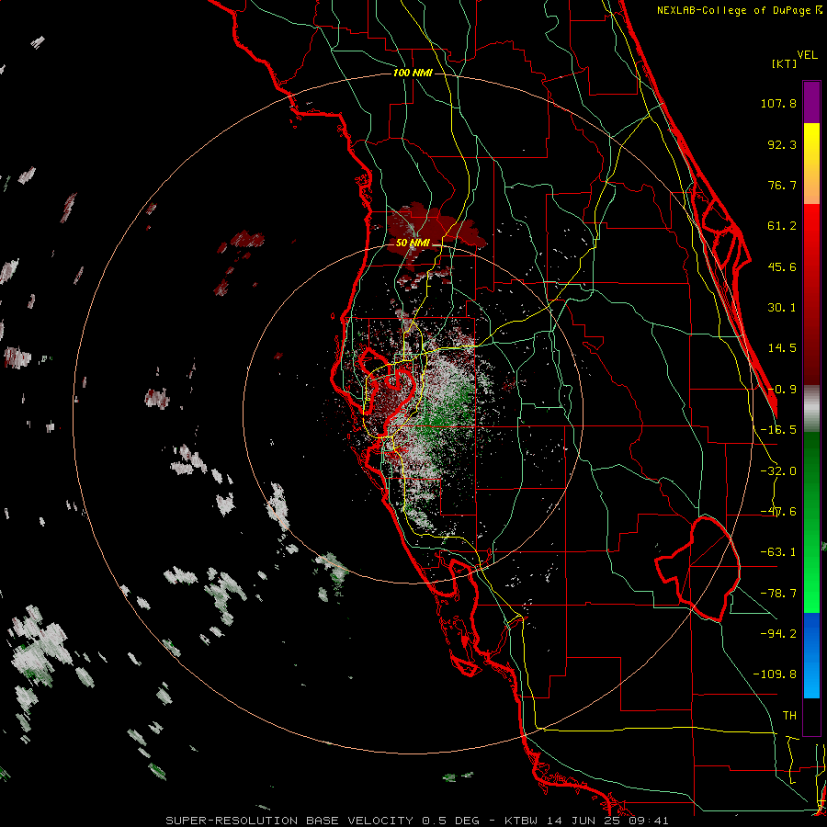827x827 pixels.
Task: Click the -32.0 velocity scale value
Action: coord(778,471)
